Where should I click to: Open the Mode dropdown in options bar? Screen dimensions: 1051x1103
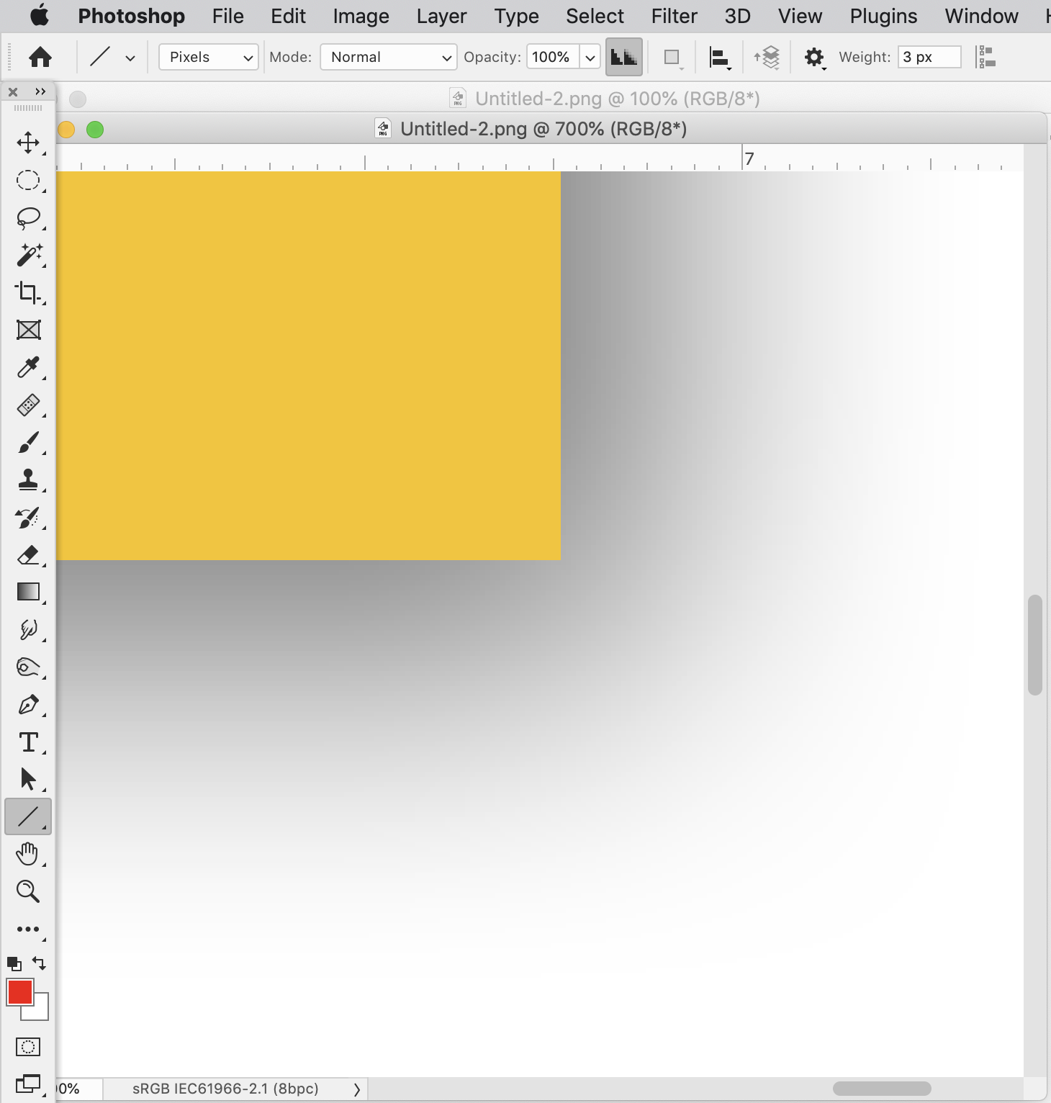click(x=387, y=57)
